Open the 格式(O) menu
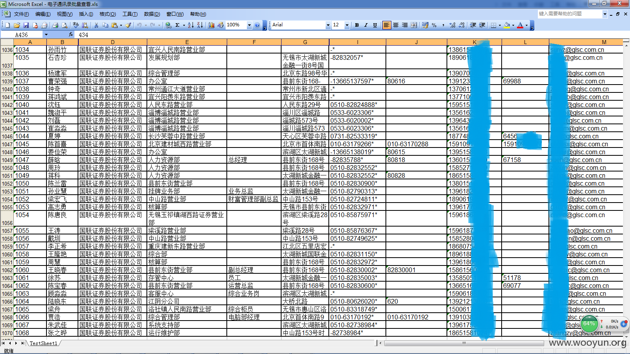Image resolution: width=630 pixels, height=354 pixels. click(x=108, y=14)
